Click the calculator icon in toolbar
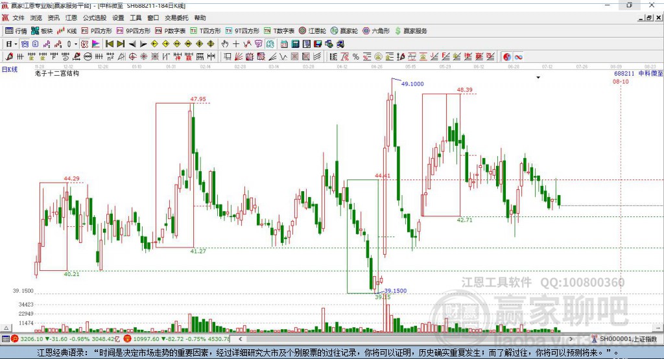 (295, 44)
